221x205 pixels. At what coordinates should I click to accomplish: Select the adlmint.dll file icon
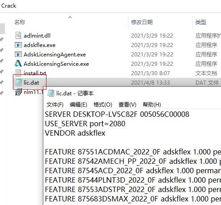[18, 35]
